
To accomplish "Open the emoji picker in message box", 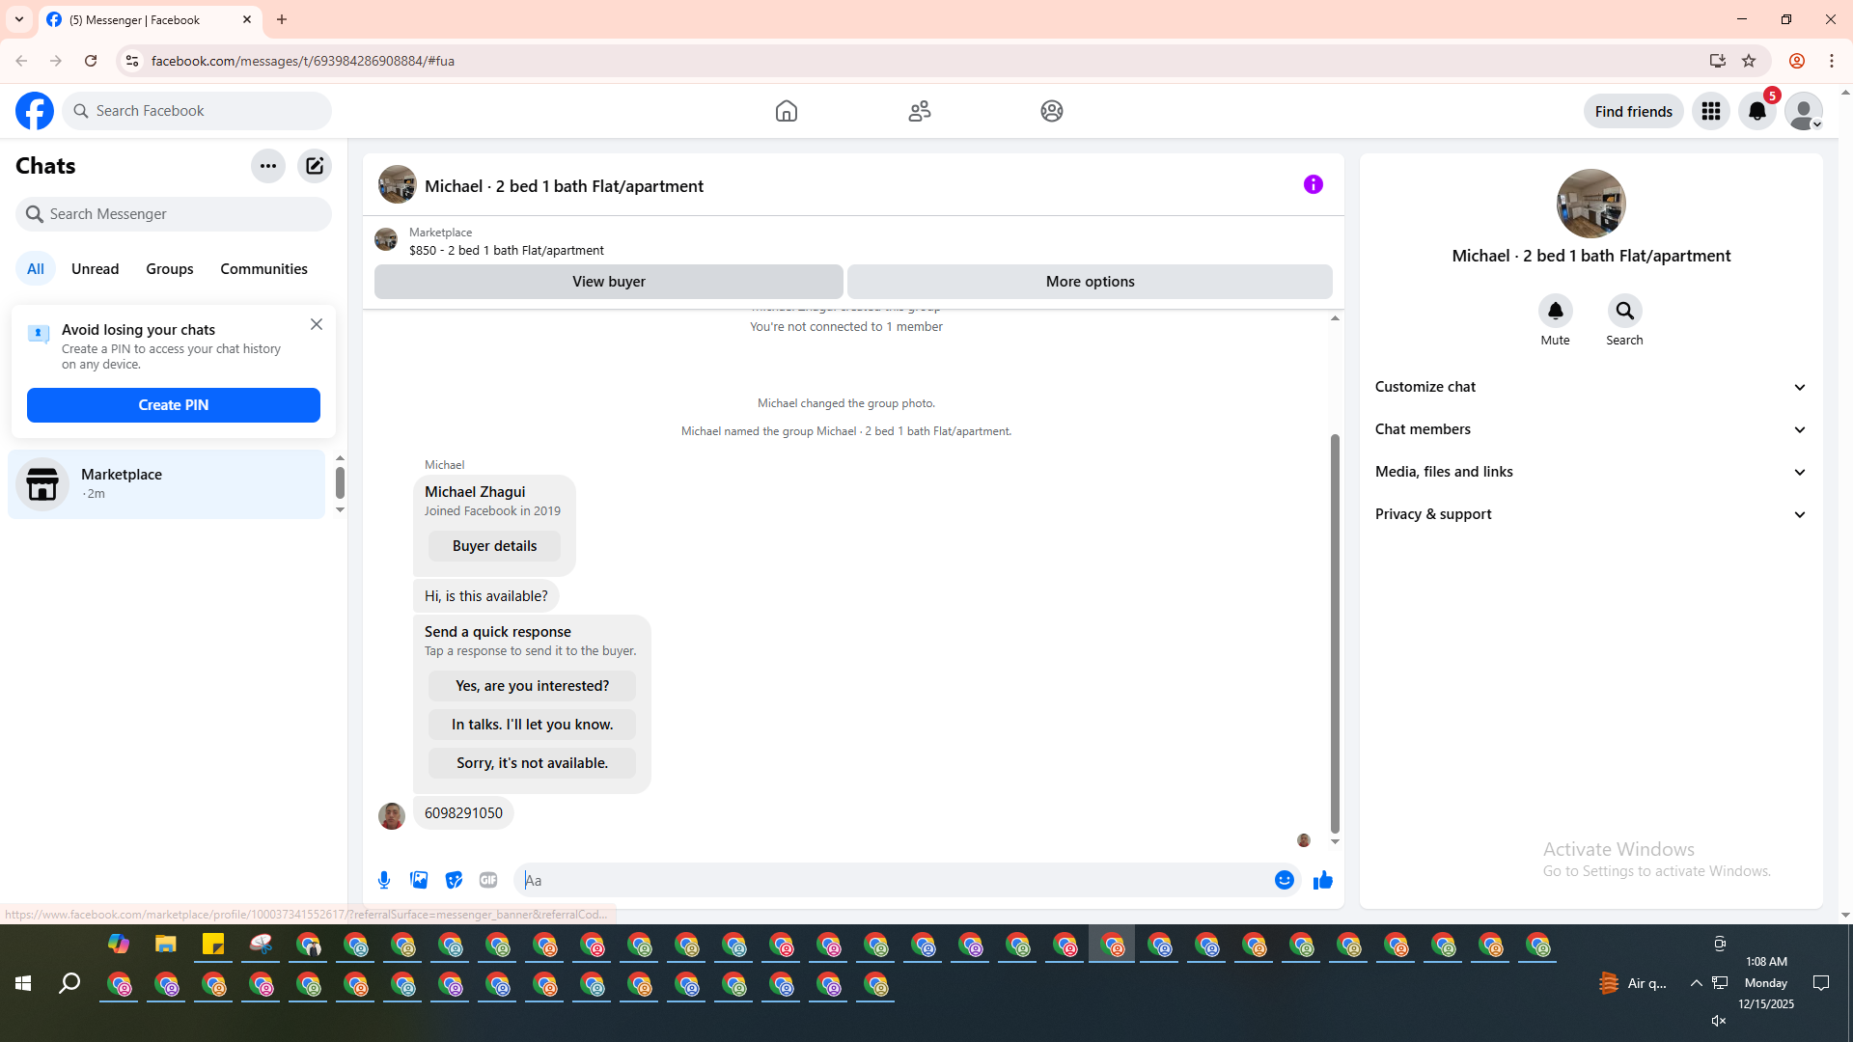I will pos(1284,880).
